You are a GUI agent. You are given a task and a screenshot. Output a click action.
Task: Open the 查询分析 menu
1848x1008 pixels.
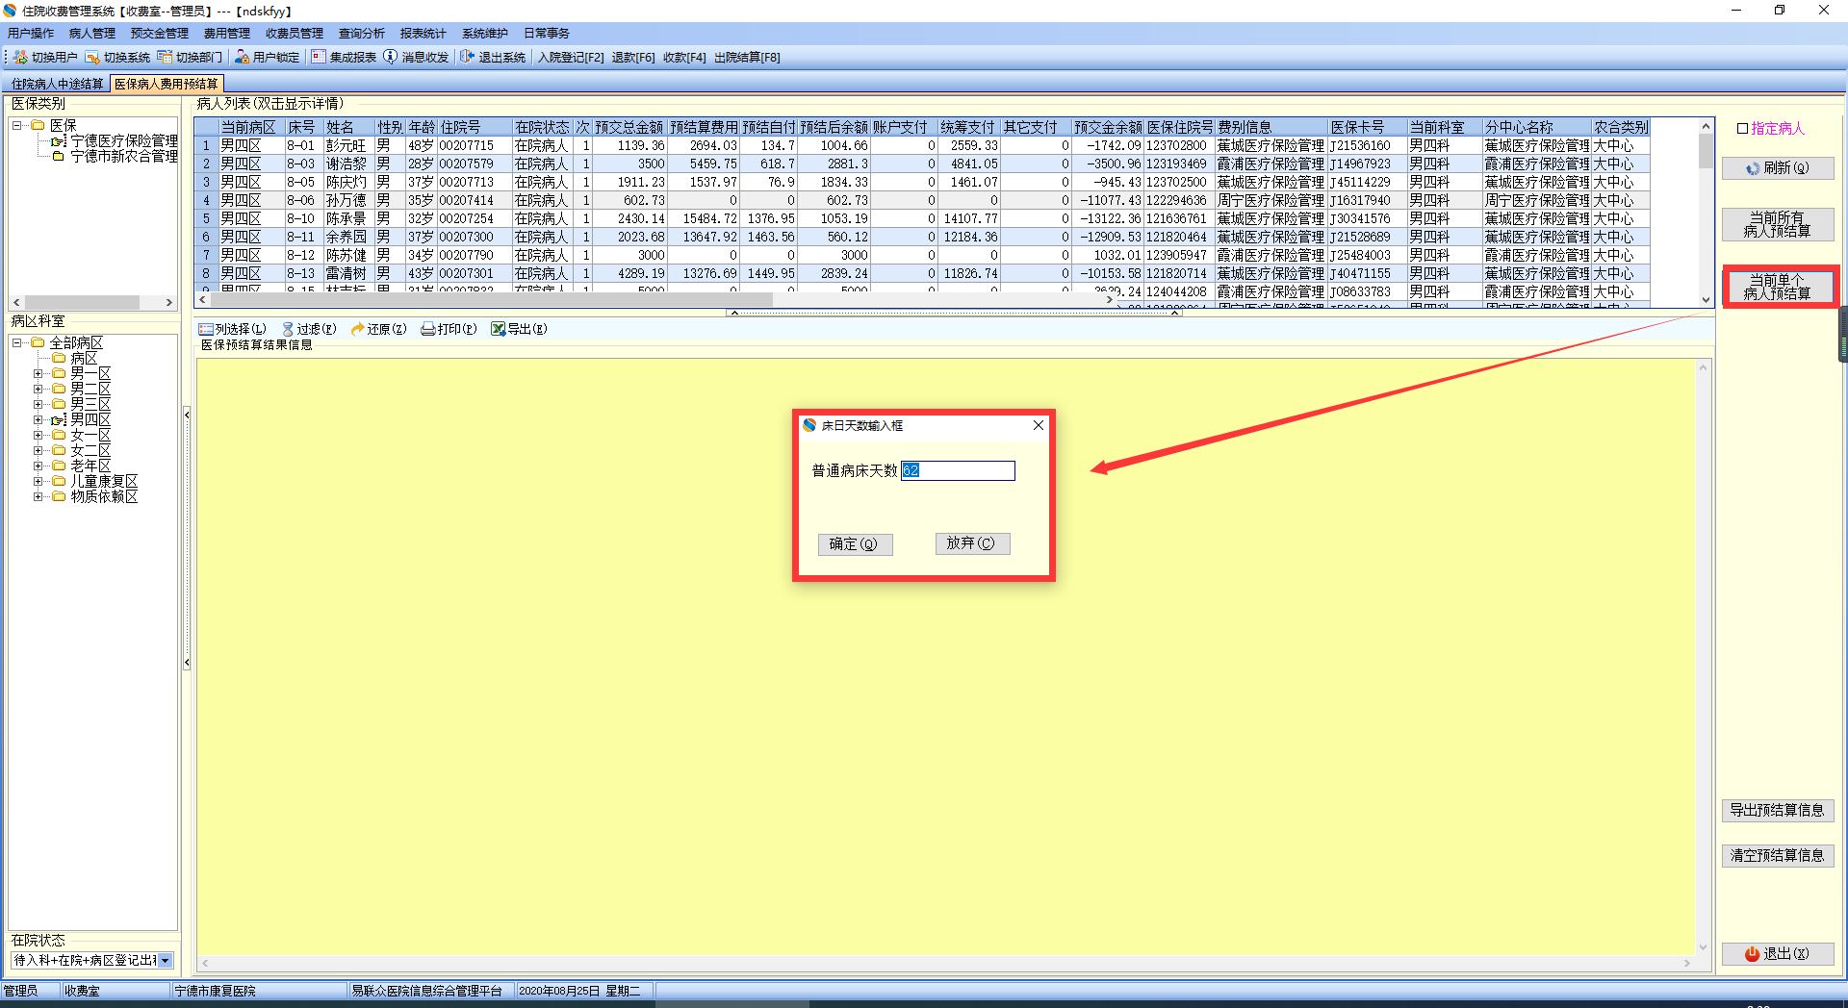coord(362,34)
